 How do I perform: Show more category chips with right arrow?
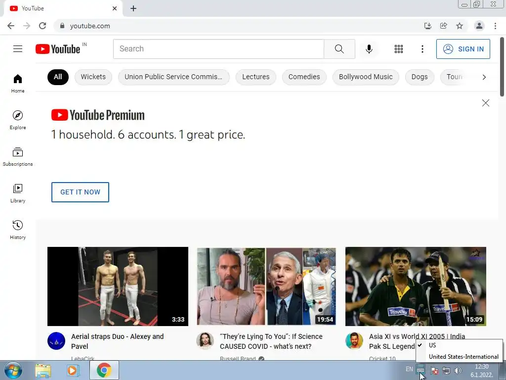(484, 77)
